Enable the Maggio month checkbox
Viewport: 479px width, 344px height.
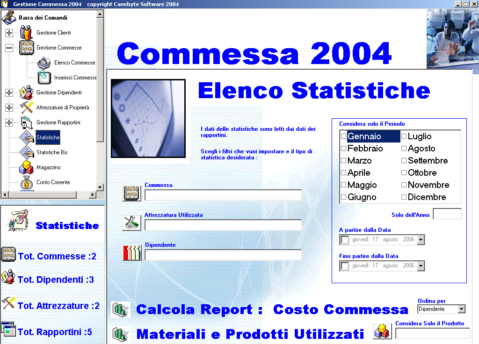(x=343, y=185)
